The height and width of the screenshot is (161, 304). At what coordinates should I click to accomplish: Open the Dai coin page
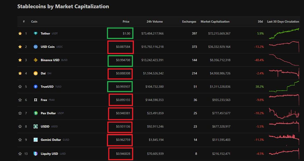pos(43,73)
